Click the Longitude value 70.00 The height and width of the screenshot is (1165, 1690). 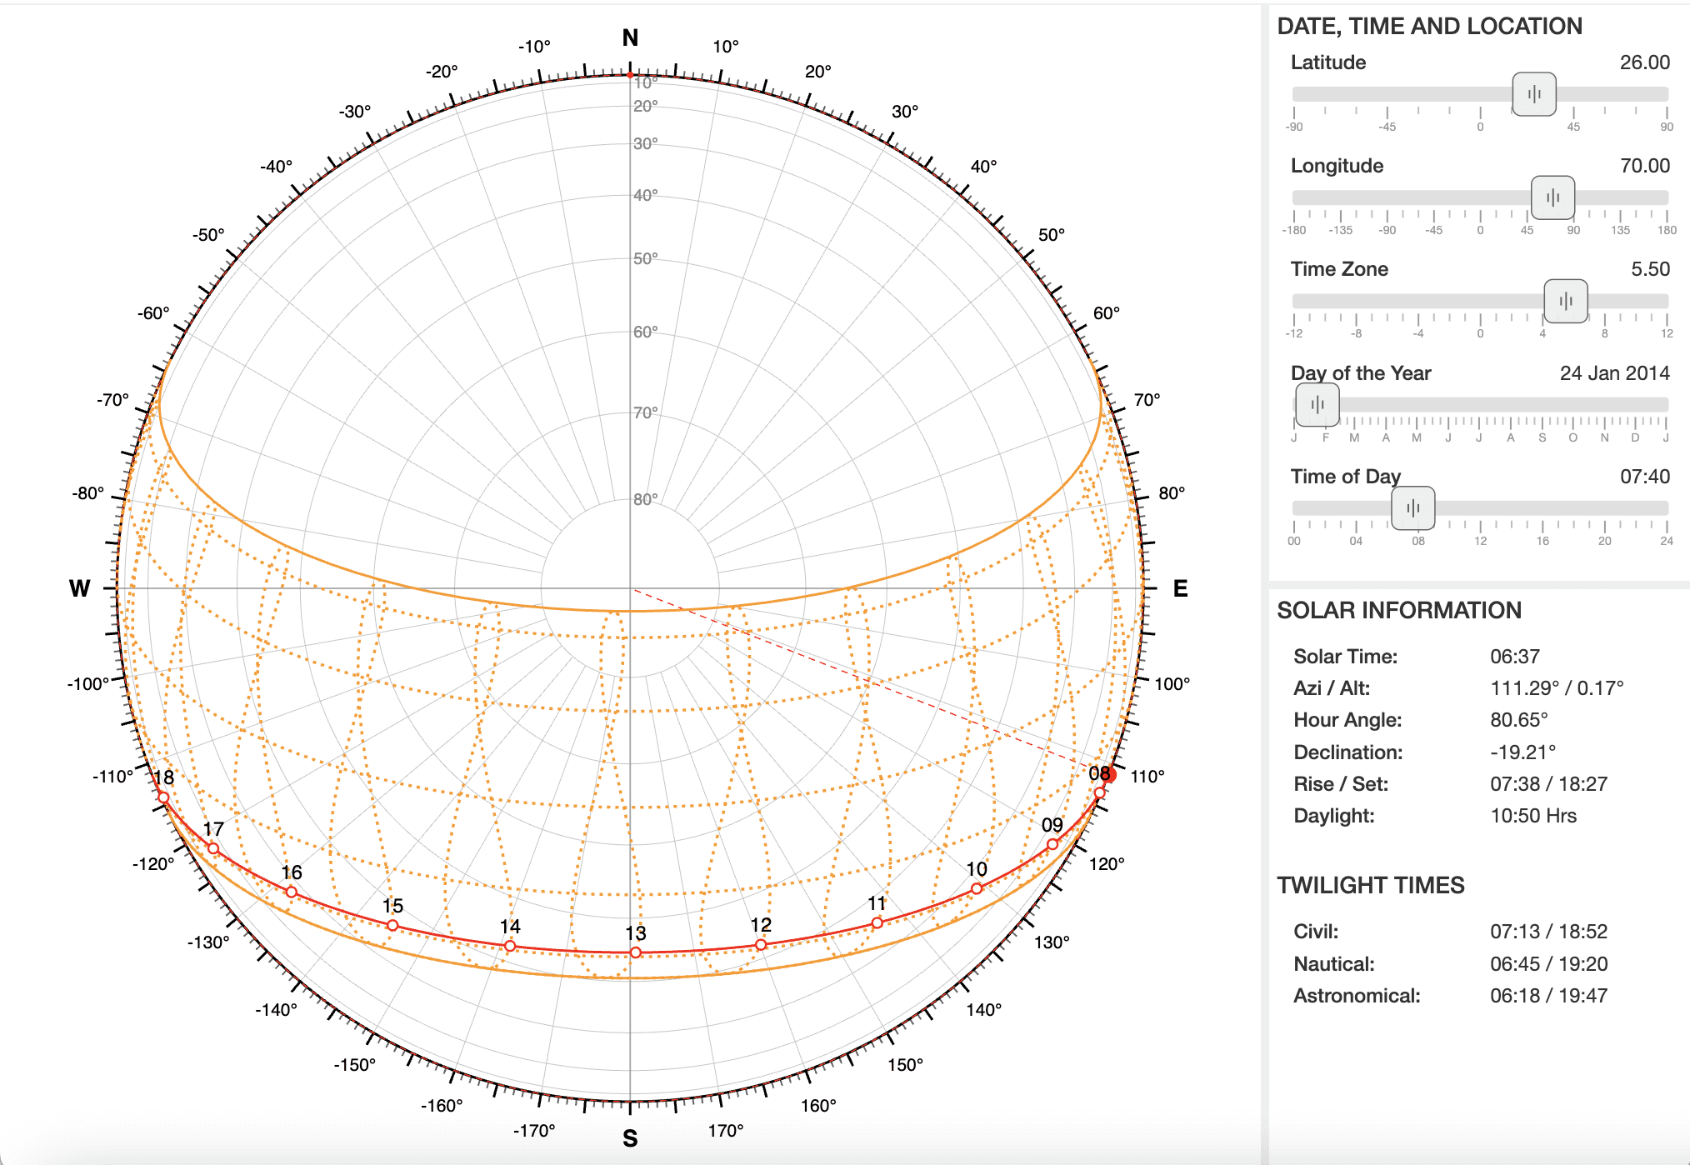click(1644, 166)
